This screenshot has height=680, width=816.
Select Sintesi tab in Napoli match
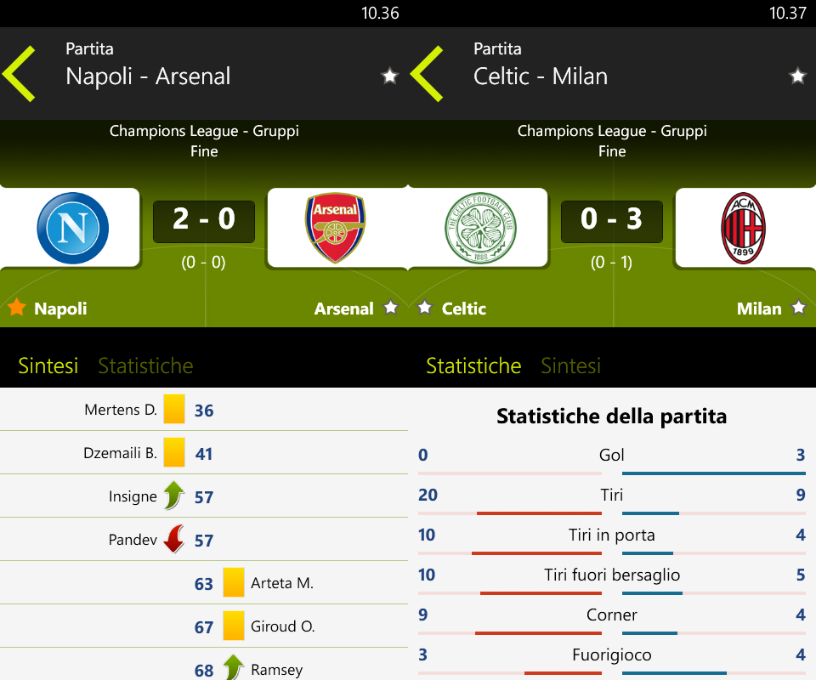pyautogui.click(x=48, y=365)
